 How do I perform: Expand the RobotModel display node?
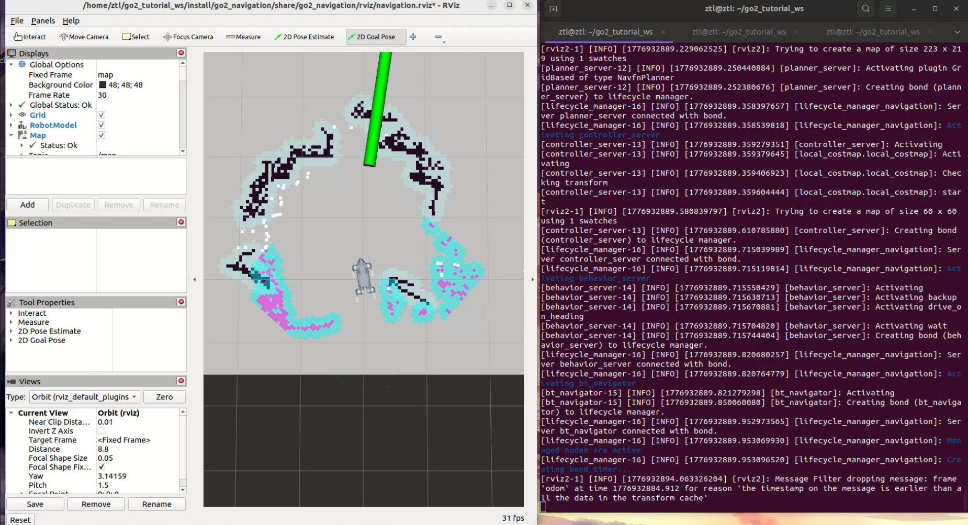[x=11, y=125]
